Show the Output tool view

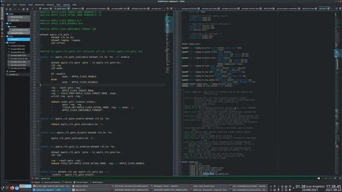(36, 182)
